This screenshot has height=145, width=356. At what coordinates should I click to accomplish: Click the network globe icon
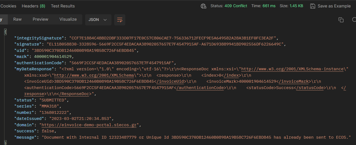(204, 6)
